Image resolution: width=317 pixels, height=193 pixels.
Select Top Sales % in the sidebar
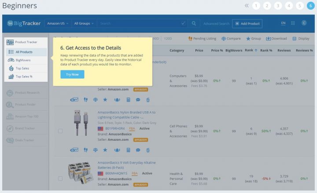pyautogui.click(x=26, y=76)
